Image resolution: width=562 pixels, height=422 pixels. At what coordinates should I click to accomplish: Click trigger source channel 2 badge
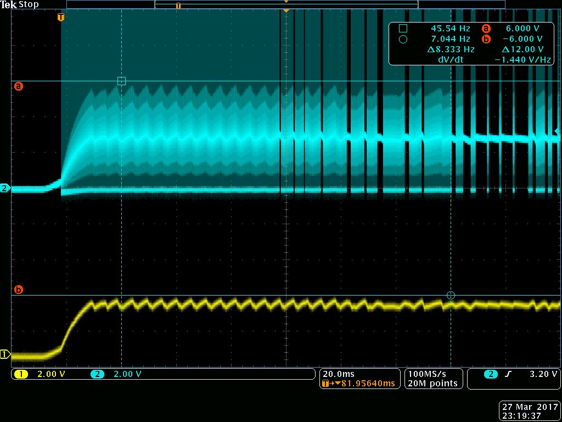[491, 374]
